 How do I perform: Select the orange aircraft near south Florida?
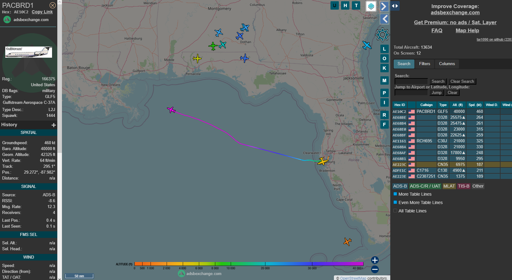348,242
